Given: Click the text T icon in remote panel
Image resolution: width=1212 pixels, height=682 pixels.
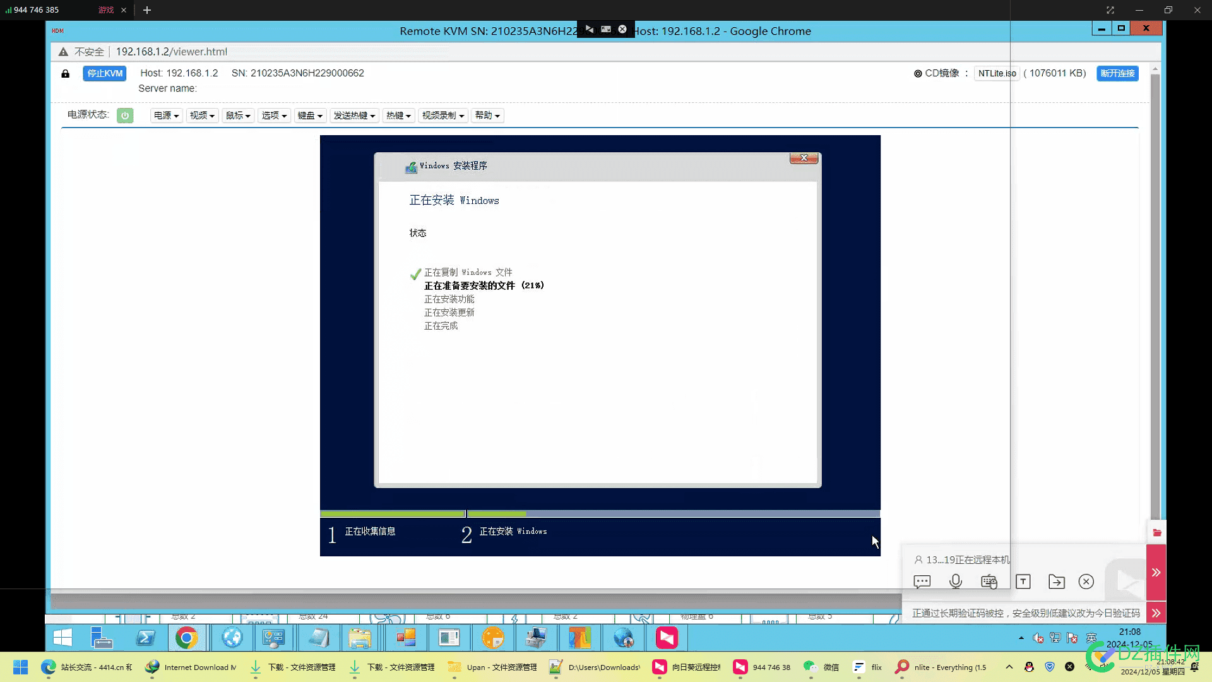Looking at the screenshot, I should (1023, 582).
